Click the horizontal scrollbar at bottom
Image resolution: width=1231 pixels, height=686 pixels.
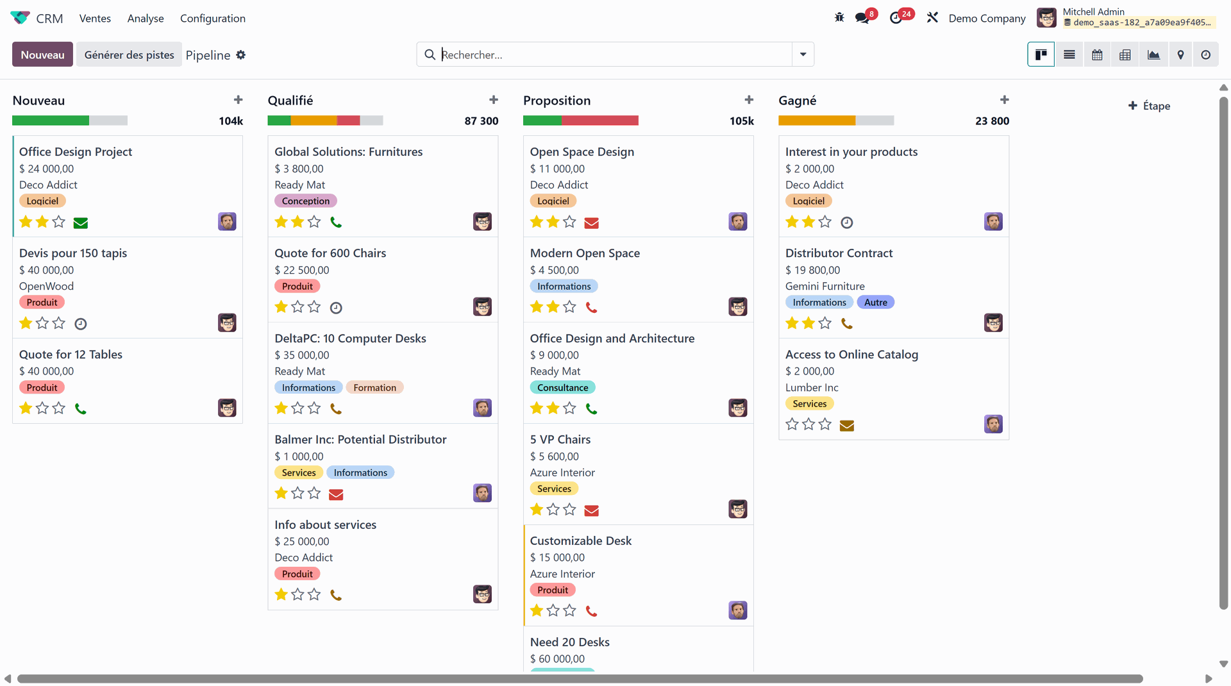(x=580, y=678)
